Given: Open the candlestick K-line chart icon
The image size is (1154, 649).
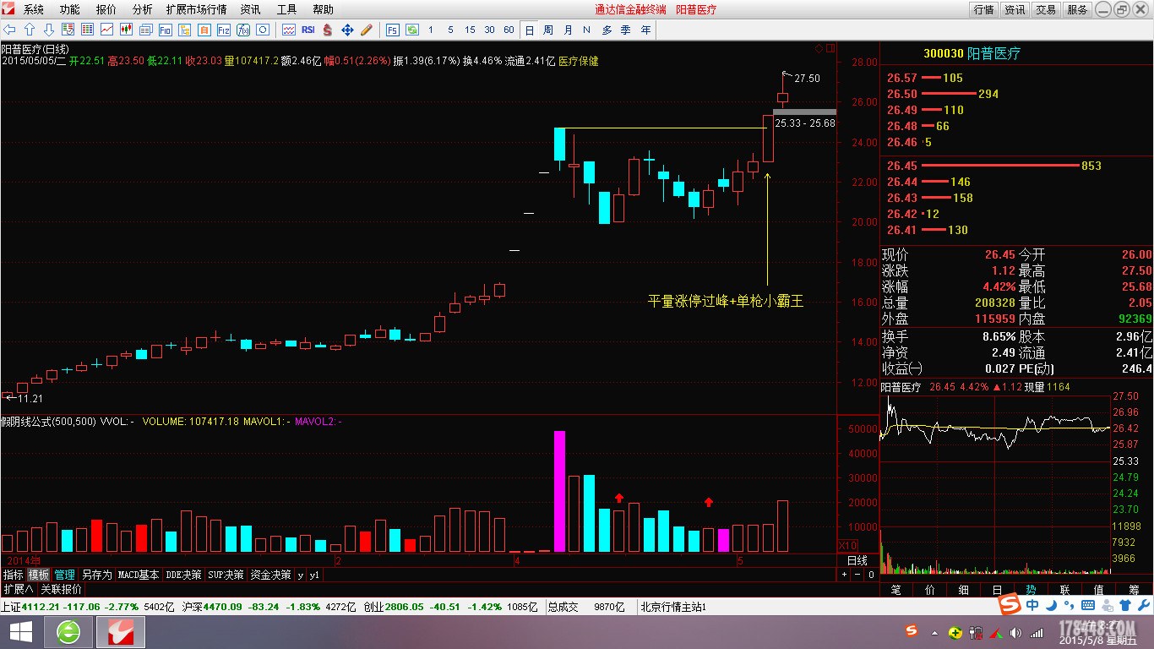Looking at the screenshot, I should coord(127,30).
